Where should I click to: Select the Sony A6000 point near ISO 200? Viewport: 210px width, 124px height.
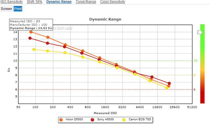(47, 43)
